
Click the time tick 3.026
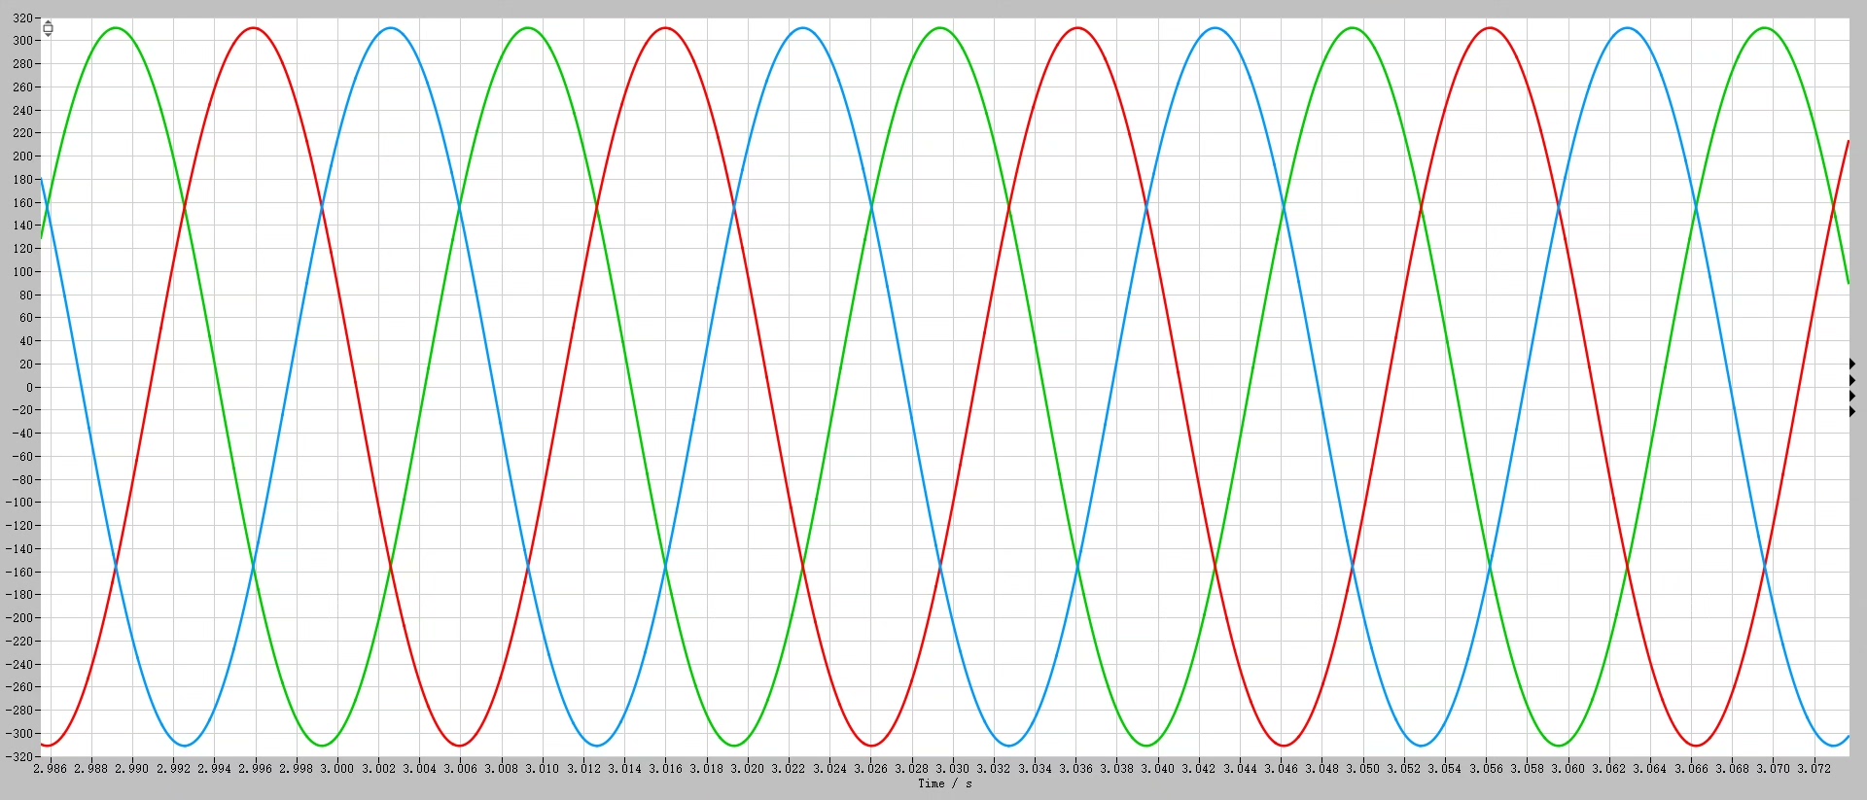[871, 768]
